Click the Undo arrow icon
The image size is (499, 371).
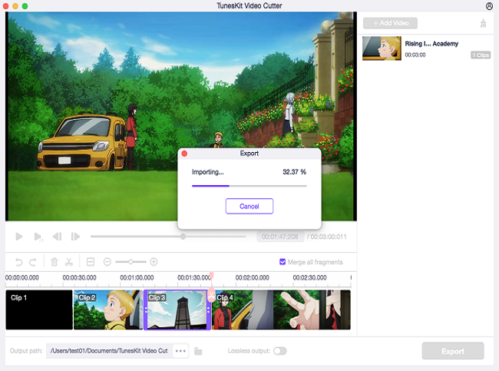click(18, 262)
